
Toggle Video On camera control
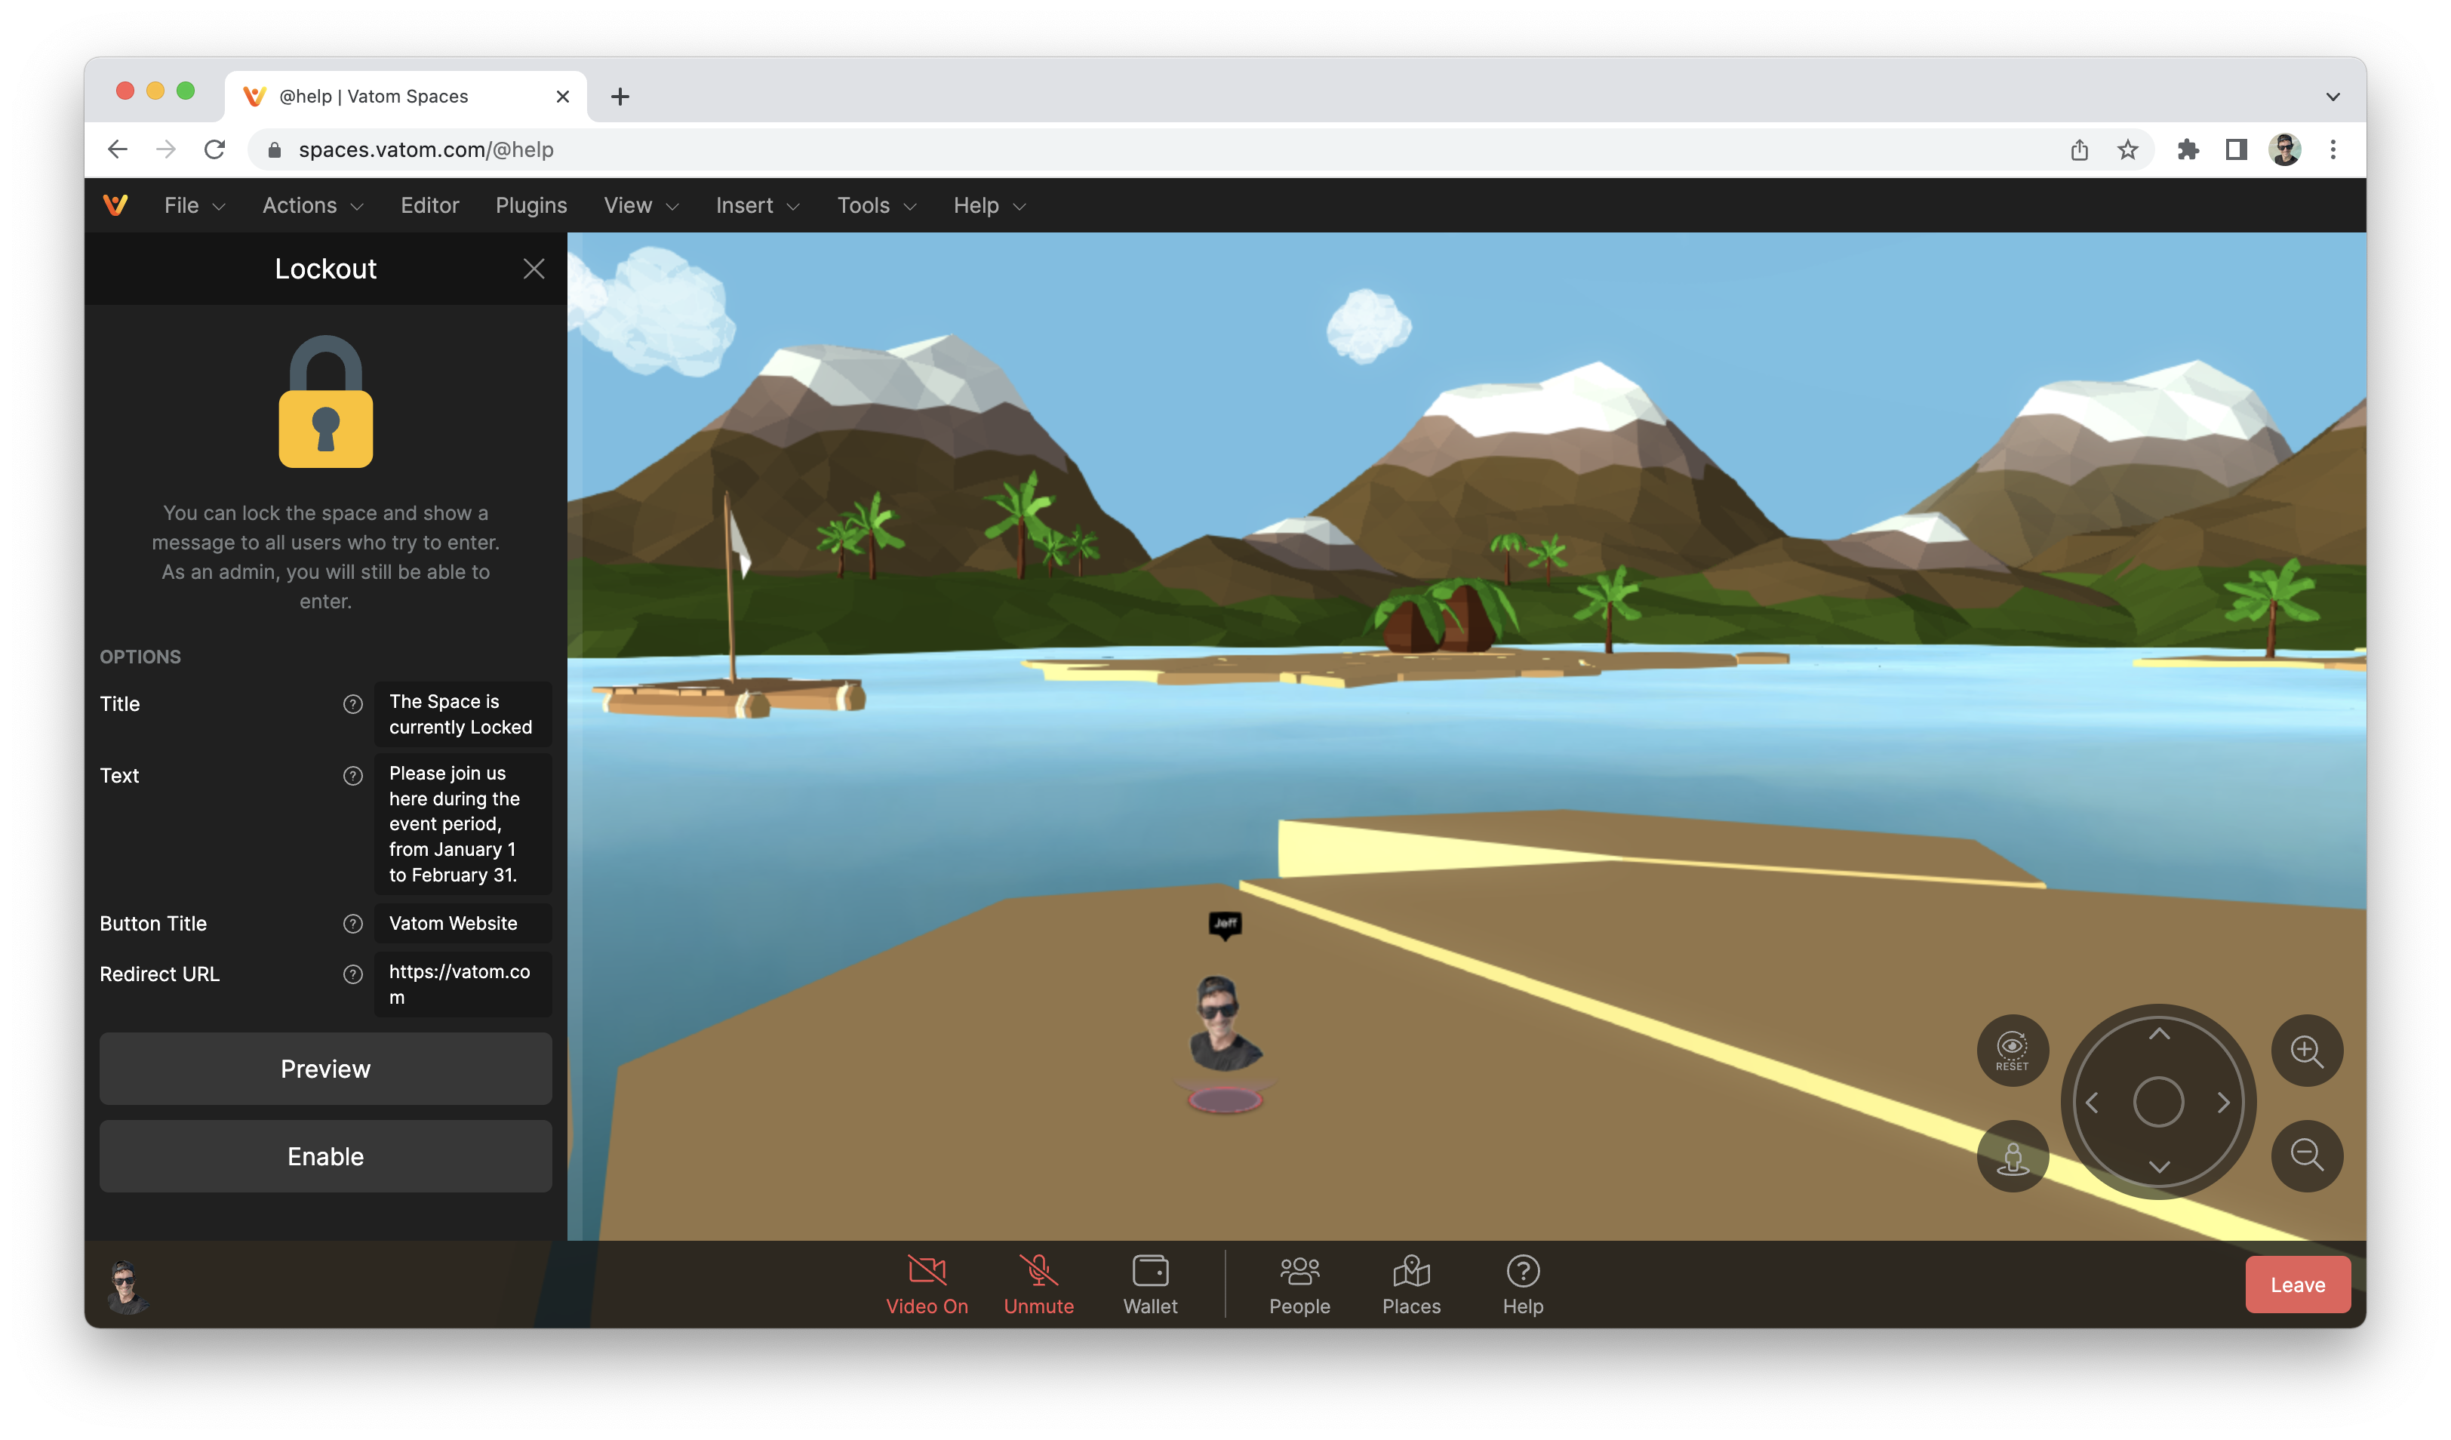point(927,1285)
